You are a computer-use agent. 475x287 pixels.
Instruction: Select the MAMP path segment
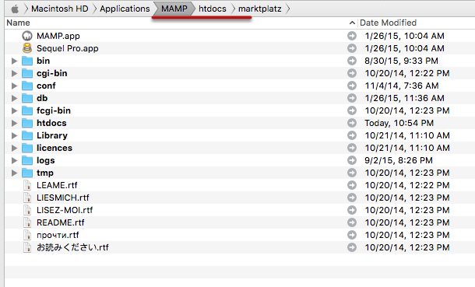click(x=174, y=9)
